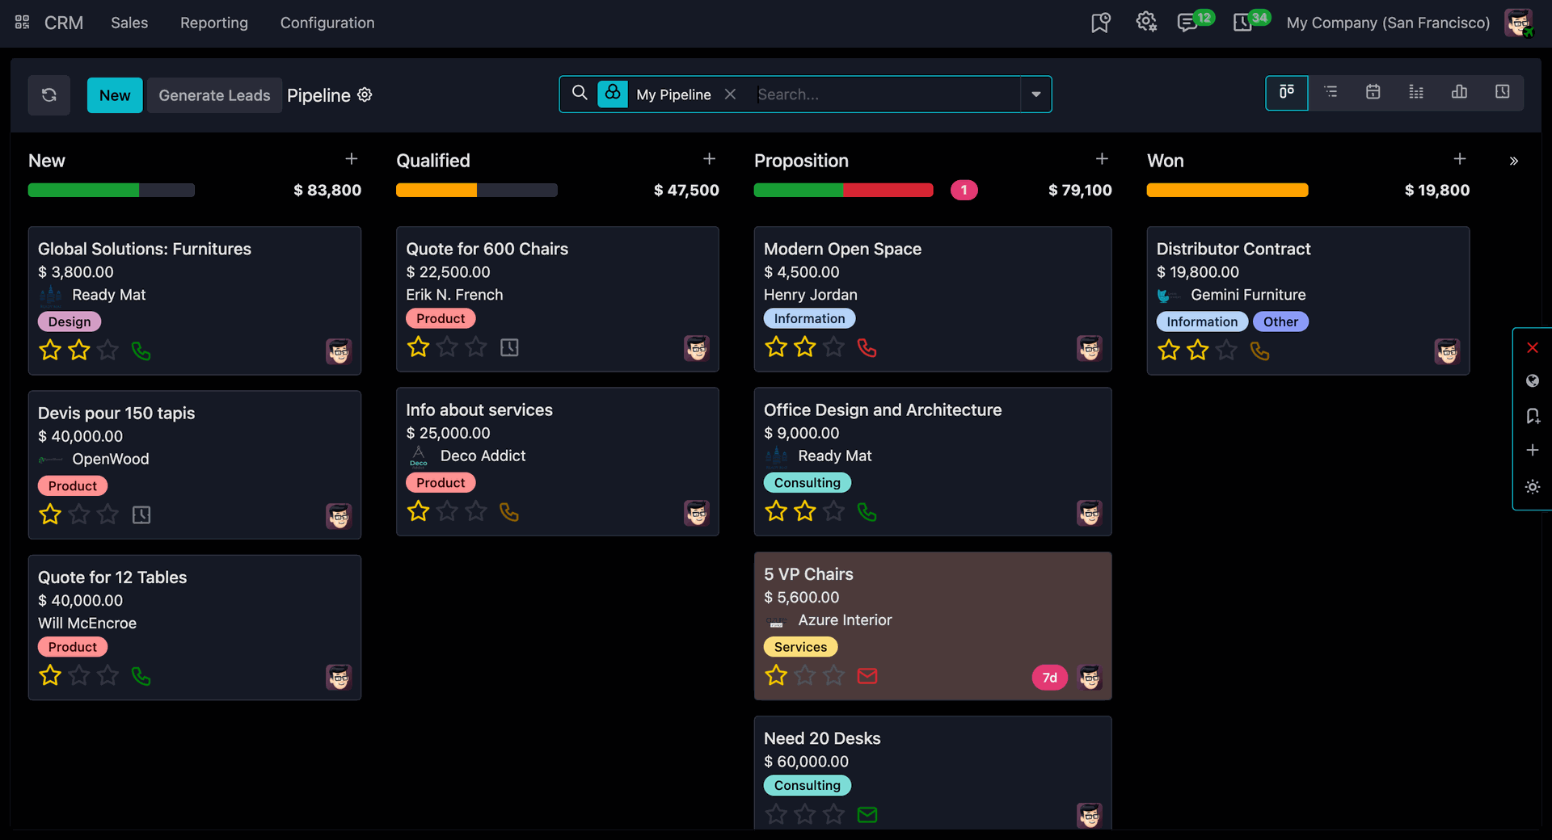
Task: Open Pipeline settings gear icon
Action: [x=365, y=94]
